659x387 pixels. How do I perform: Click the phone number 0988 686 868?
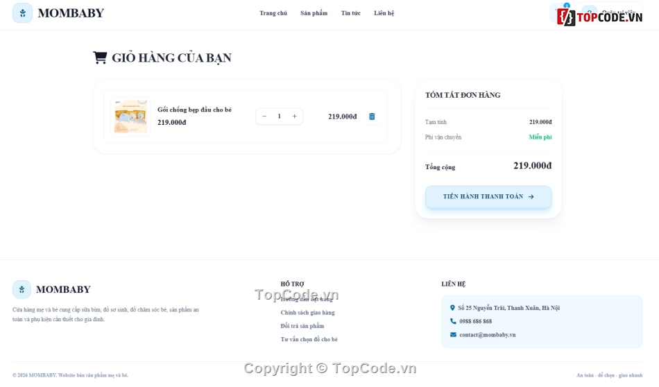pyautogui.click(x=475, y=321)
